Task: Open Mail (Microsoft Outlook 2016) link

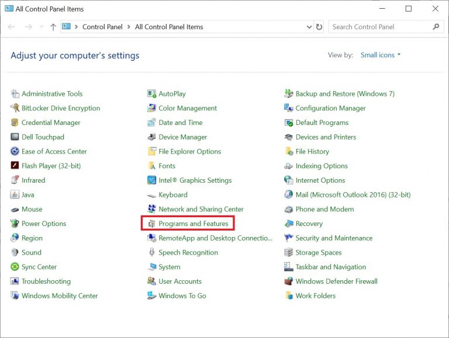Action: coord(353,195)
